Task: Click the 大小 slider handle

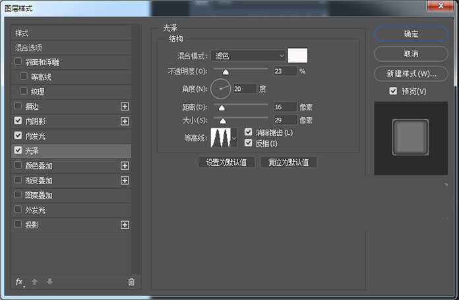Action: [223, 120]
